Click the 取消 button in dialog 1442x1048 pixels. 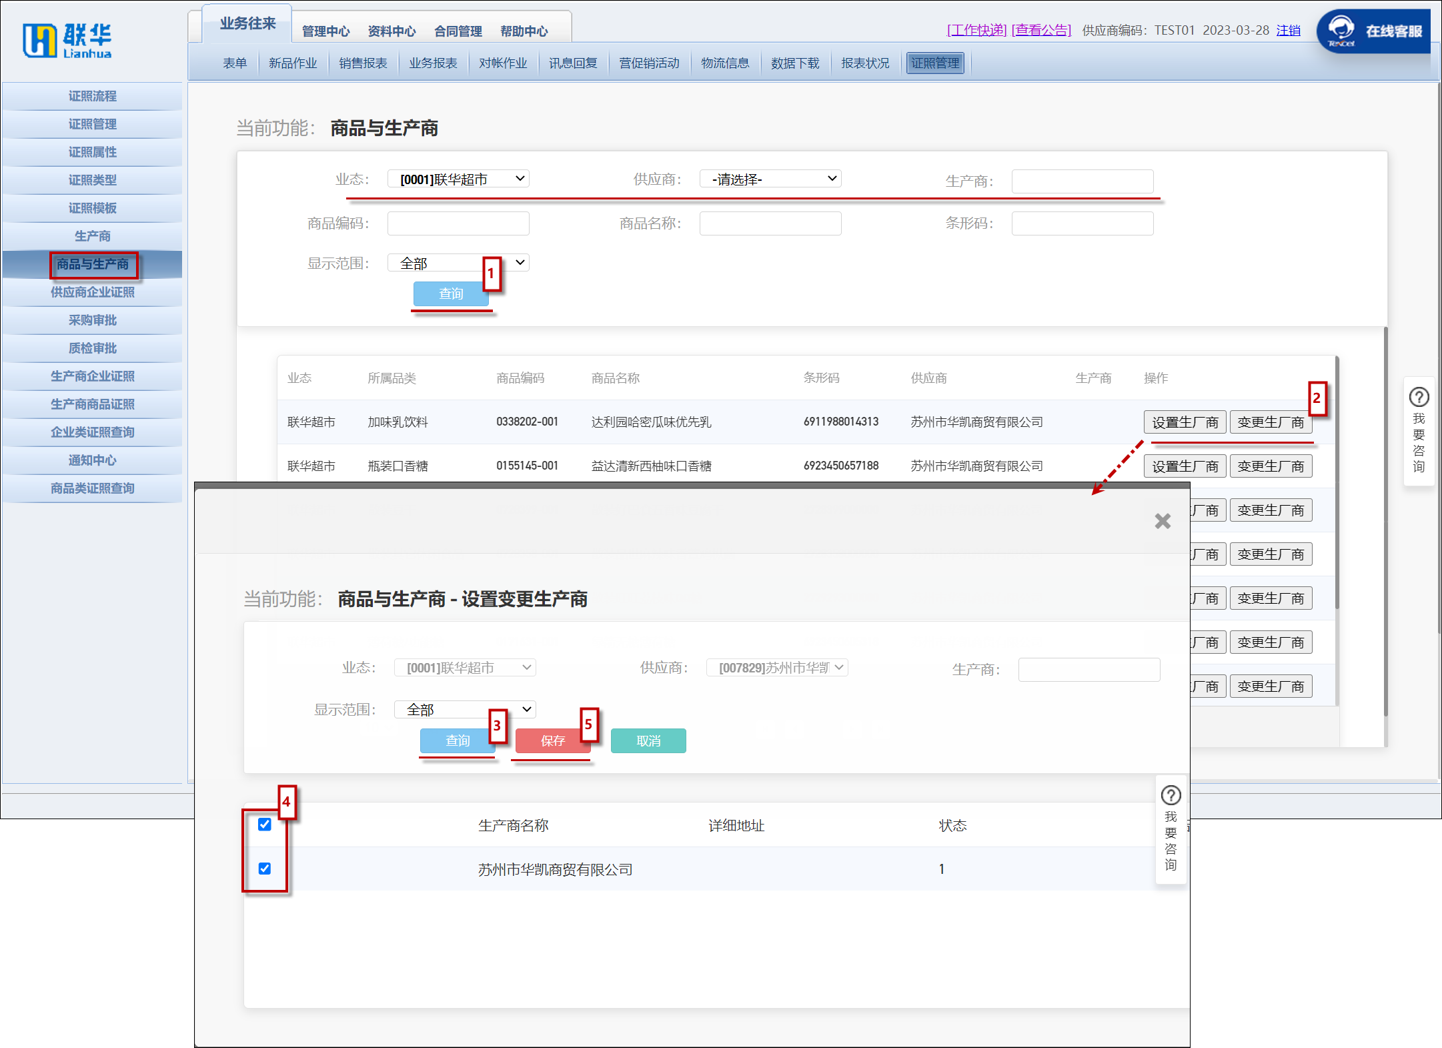click(x=648, y=740)
